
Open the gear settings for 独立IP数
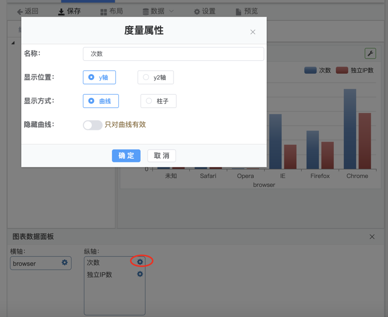140,274
